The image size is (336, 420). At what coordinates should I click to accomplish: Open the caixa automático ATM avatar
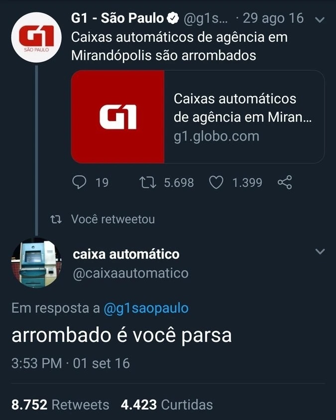[36, 263]
